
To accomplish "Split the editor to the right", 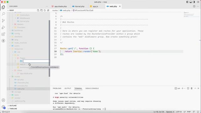I will click(194, 6).
